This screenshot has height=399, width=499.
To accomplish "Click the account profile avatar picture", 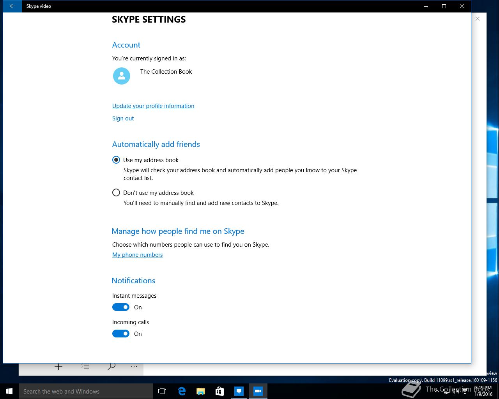I will coord(122,76).
